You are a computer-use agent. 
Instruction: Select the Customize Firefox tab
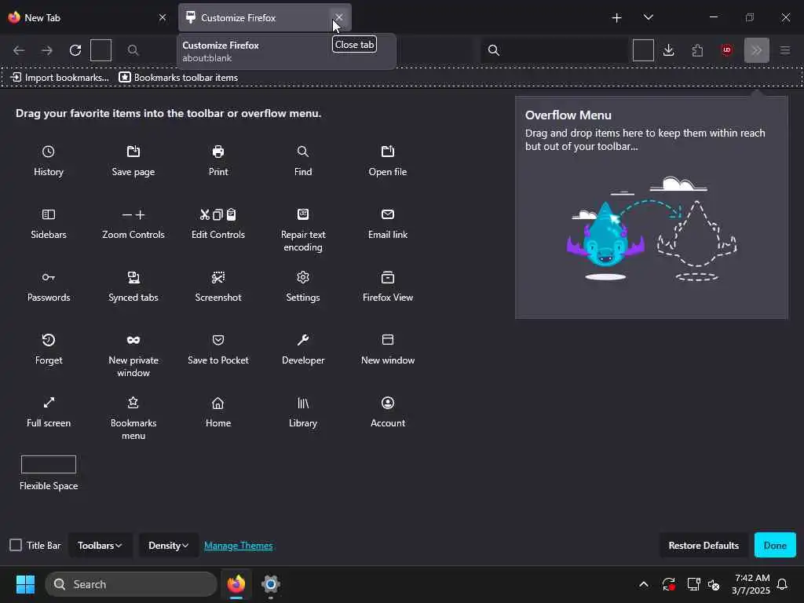265,17
